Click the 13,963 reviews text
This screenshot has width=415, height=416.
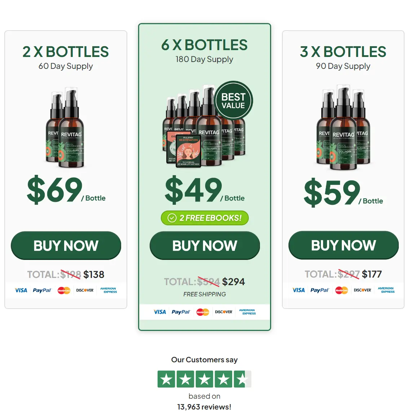204,407
